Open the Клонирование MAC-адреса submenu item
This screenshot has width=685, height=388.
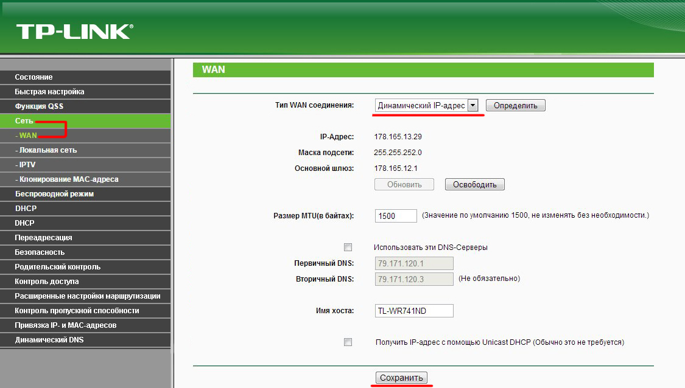pyautogui.click(x=68, y=179)
